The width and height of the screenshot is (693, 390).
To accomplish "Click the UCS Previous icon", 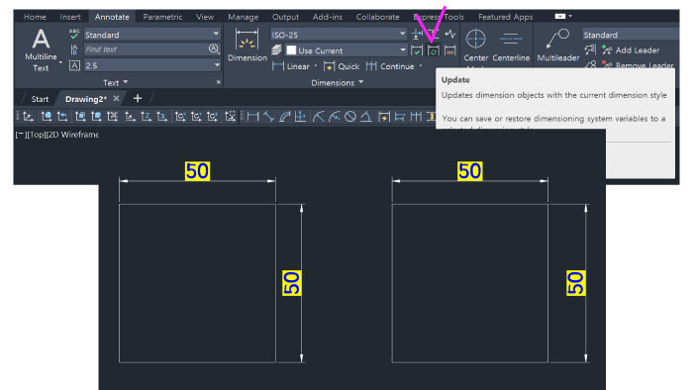I will [x=62, y=117].
